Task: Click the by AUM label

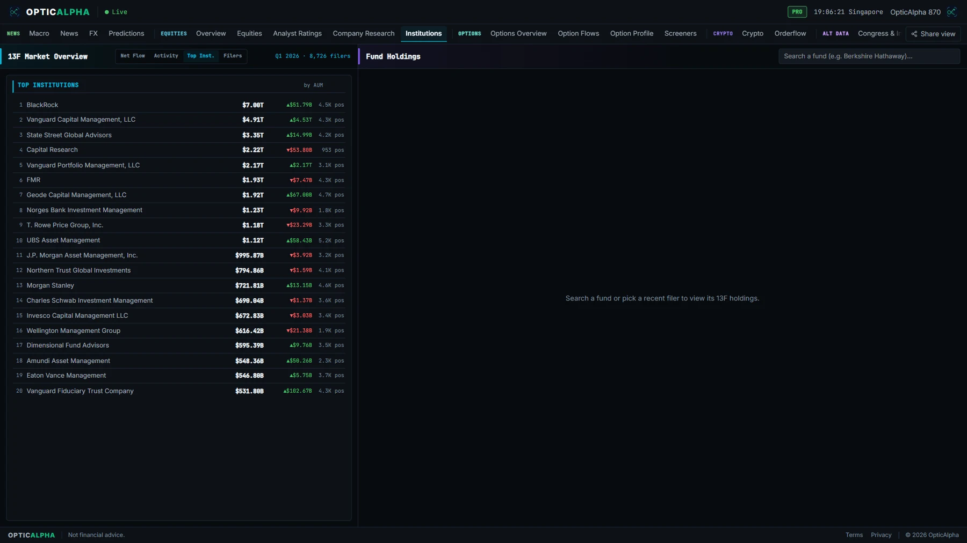Action: [313, 85]
